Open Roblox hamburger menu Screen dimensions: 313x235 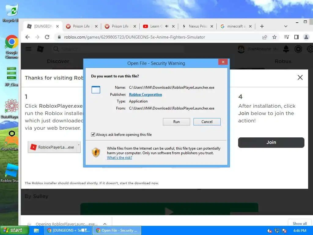click(x=28, y=49)
